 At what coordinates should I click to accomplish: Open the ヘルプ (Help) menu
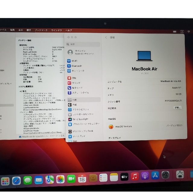coord(69,30)
